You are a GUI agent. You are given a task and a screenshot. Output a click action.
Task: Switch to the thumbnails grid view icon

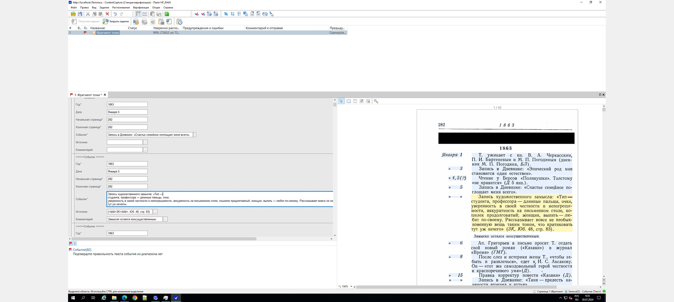(x=145, y=14)
